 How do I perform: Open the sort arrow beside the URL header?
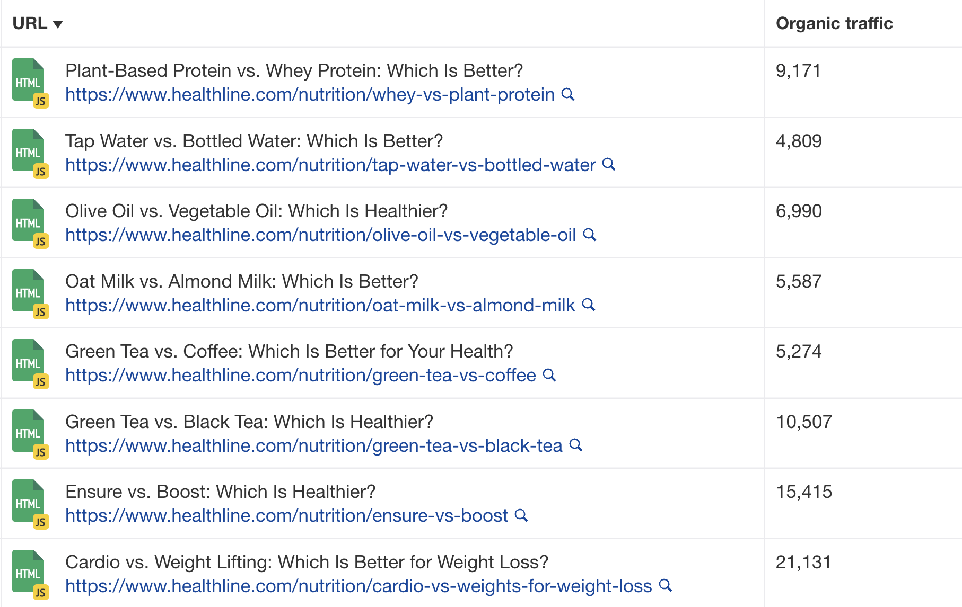pos(58,24)
